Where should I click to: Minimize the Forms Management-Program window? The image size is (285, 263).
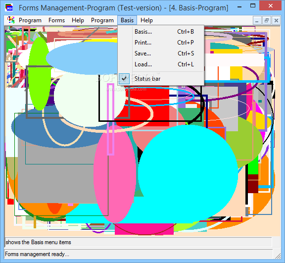tap(239, 7)
